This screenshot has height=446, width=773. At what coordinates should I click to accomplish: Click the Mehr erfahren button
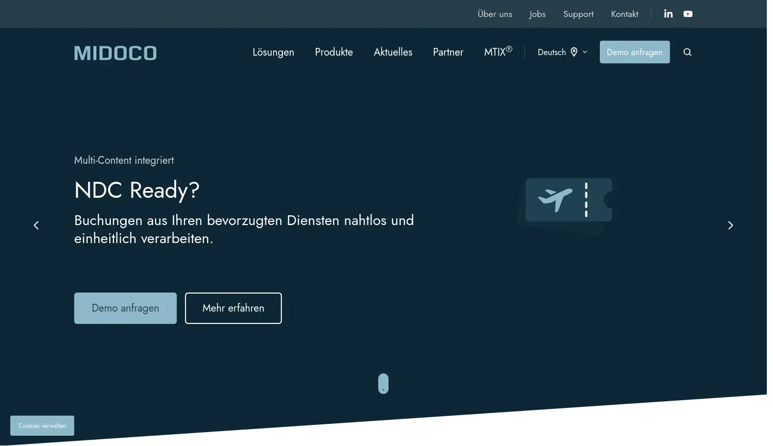pos(233,308)
